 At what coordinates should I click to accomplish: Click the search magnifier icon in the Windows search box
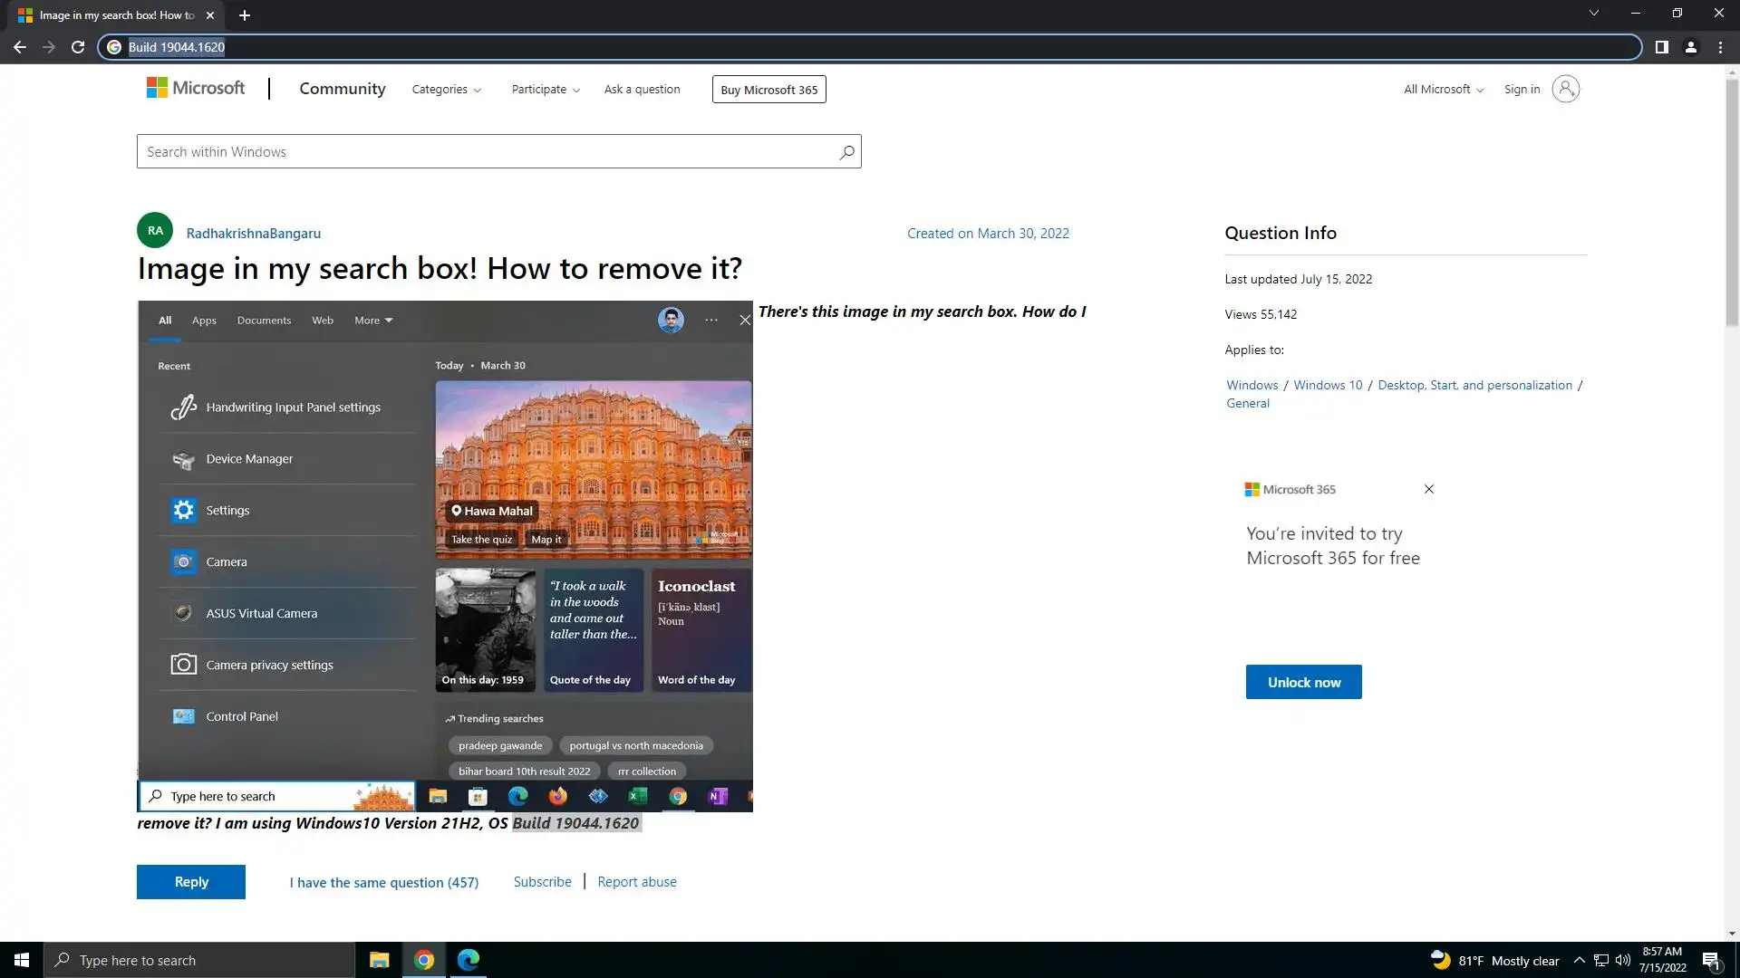pyautogui.click(x=846, y=152)
